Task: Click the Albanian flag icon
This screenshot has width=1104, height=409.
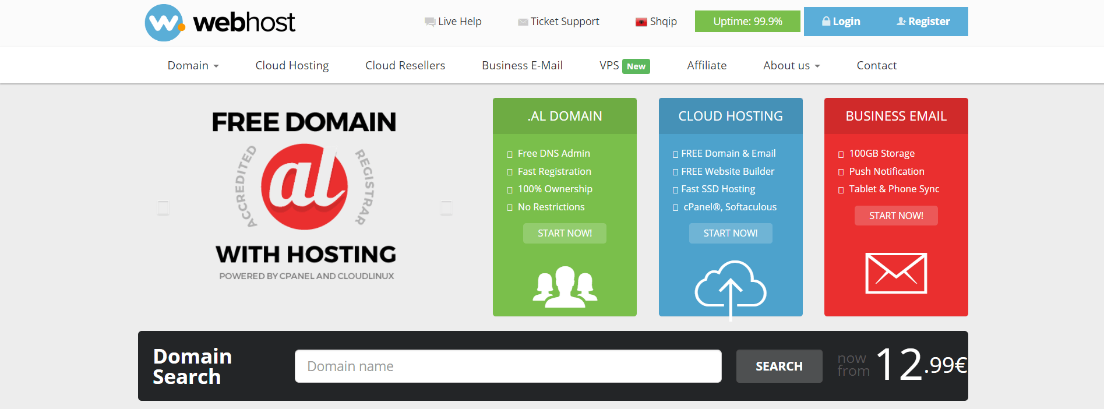Action: (x=641, y=22)
